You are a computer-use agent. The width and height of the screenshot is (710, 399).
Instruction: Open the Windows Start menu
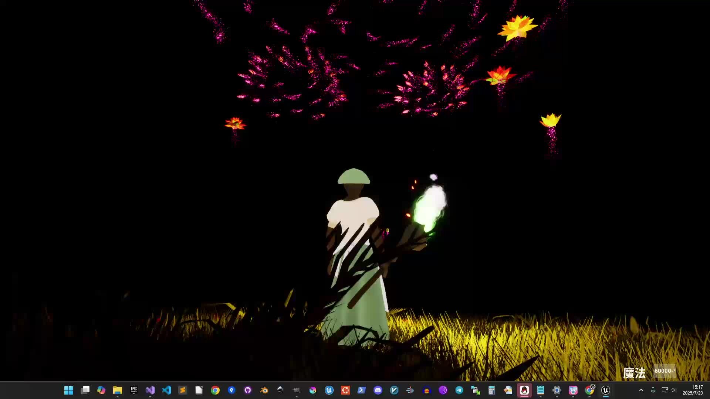pos(68,390)
